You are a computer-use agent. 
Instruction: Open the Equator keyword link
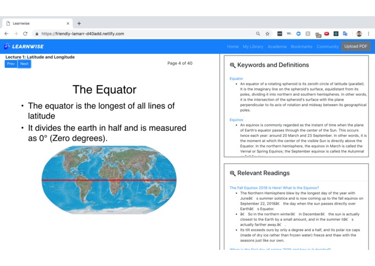[x=236, y=79]
